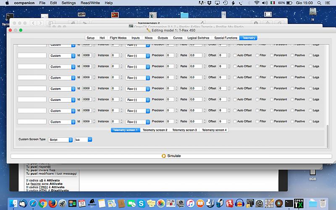Click the Simulate button
The height and width of the screenshot is (210, 336).
[x=171, y=156]
